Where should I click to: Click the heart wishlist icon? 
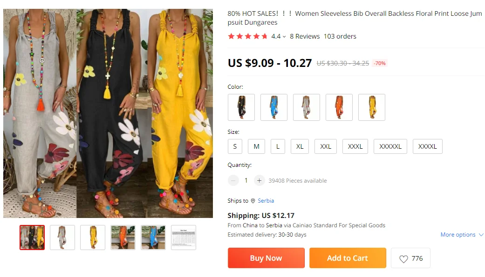[x=403, y=259]
